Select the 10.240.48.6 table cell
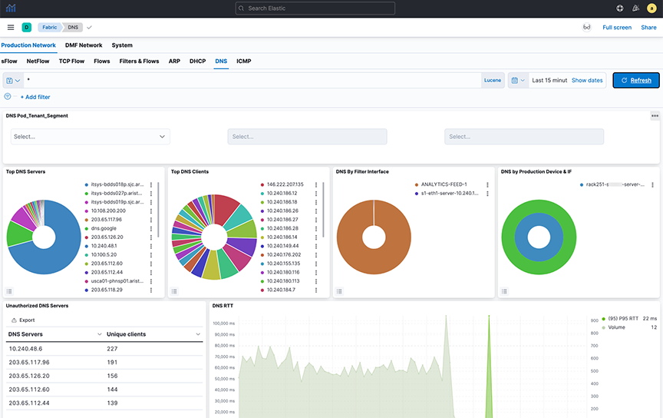 click(25, 349)
